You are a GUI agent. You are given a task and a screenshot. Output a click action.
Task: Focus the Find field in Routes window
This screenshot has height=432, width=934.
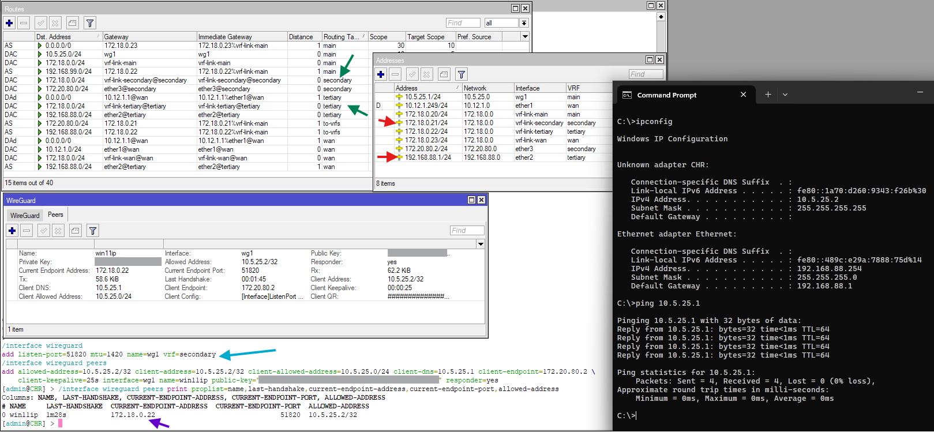(463, 23)
